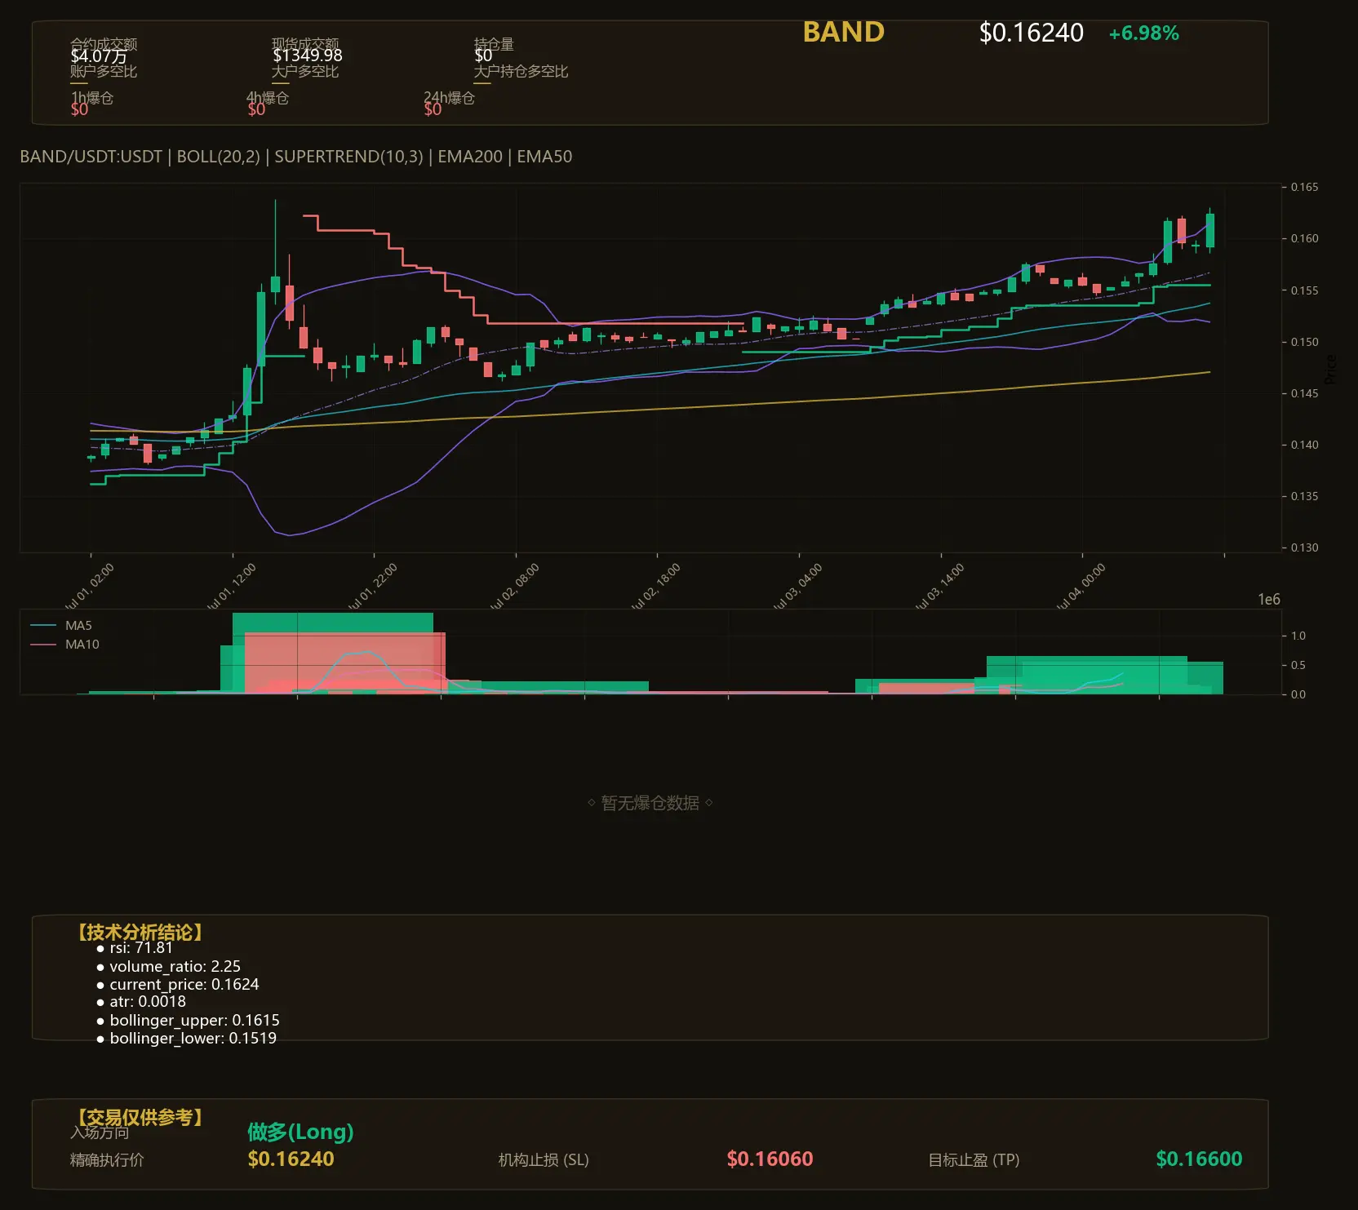This screenshot has width=1358, height=1210.
Task: Click the BAND token title
Action: pos(843,32)
